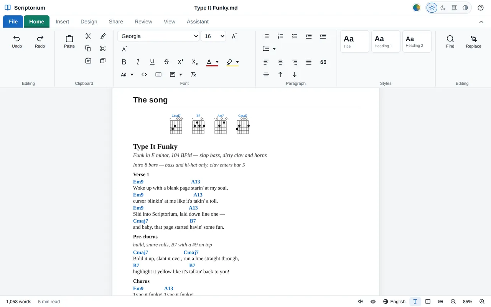Viewport: 491px width, 307px height.
Task: Apply subscript formatting
Action: pos(194,62)
